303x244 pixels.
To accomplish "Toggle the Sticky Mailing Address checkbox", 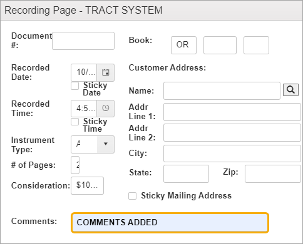I will (x=132, y=196).
